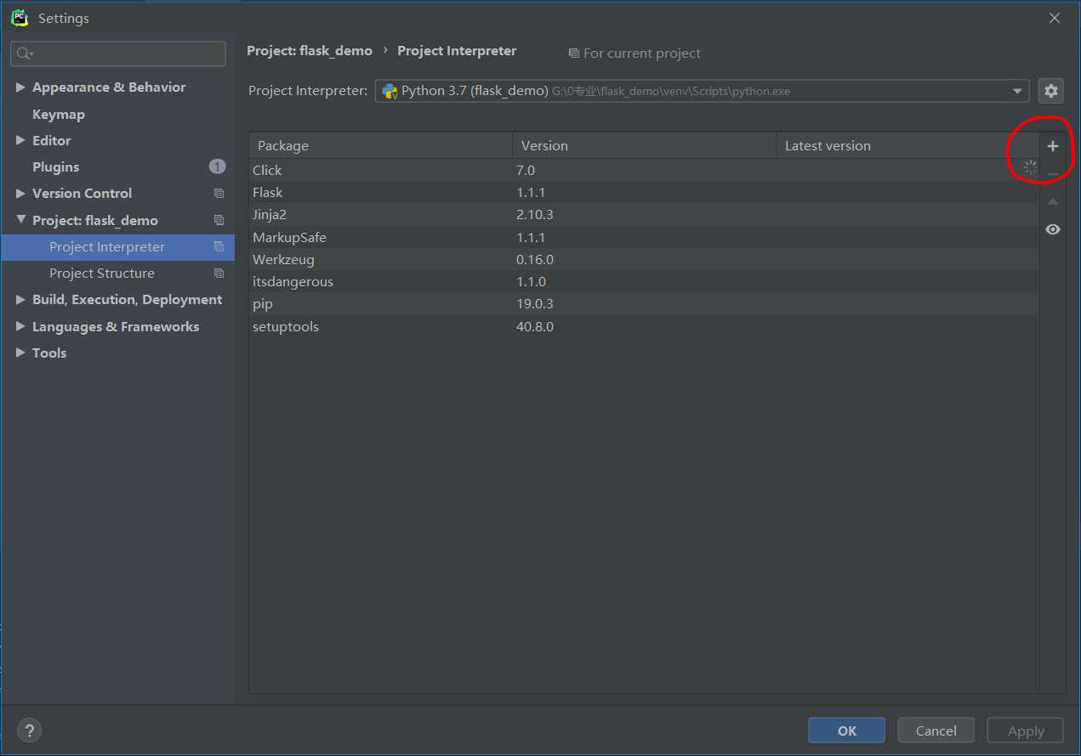Screen dimensions: 1081x756
Task: Expand the Editor settings section
Action: pyautogui.click(x=20, y=140)
